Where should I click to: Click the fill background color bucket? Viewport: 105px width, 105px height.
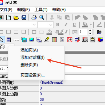tap(49, 32)
